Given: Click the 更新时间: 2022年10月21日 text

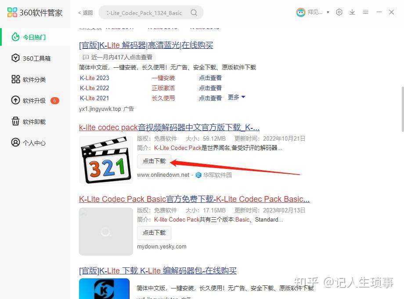Looking at the screenshot, I should pyautogui.click(x=270, y=139).
